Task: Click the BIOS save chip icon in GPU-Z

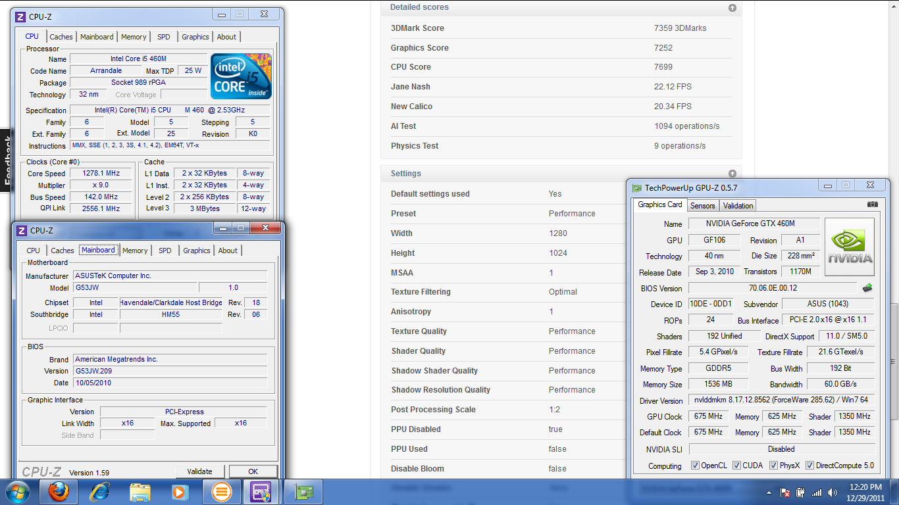Action: point(867,288)
